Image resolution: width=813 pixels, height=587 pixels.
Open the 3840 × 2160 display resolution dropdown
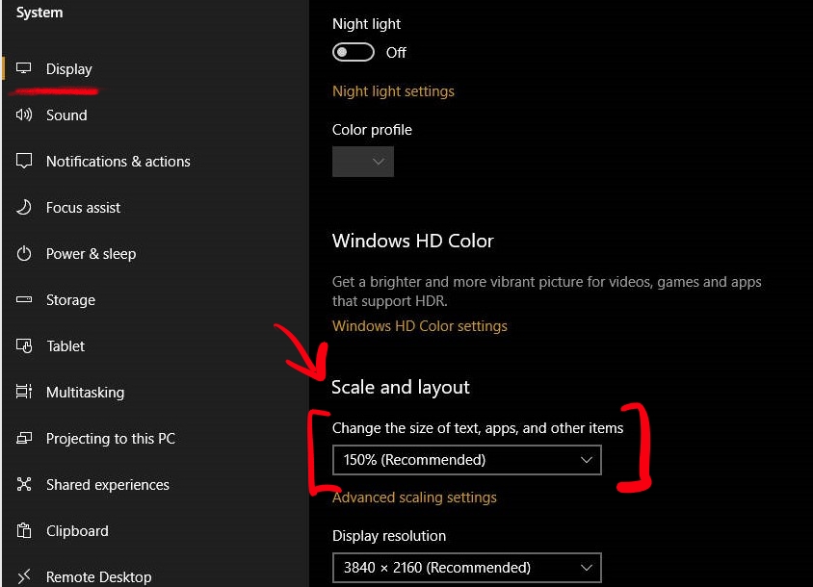click(466, 568)
